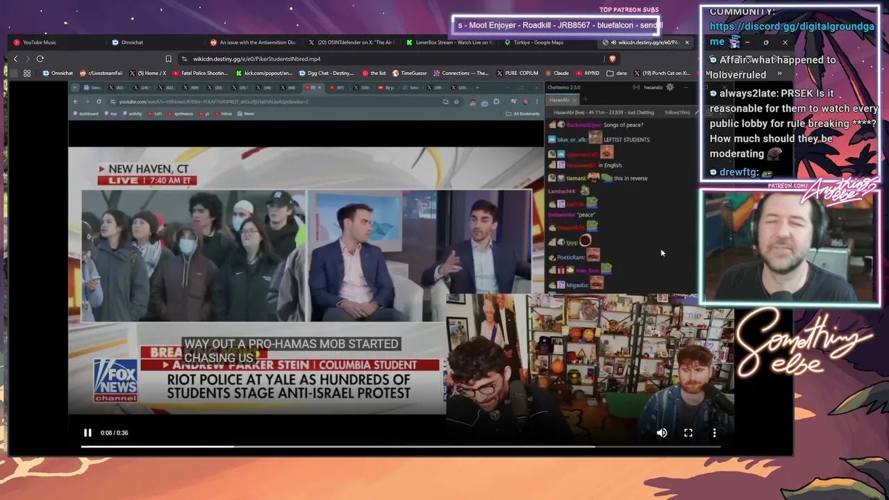This screenshot has height=500, width=889.
Task: Pause the PikerStudents video
Action: click(x=88, y=433)
